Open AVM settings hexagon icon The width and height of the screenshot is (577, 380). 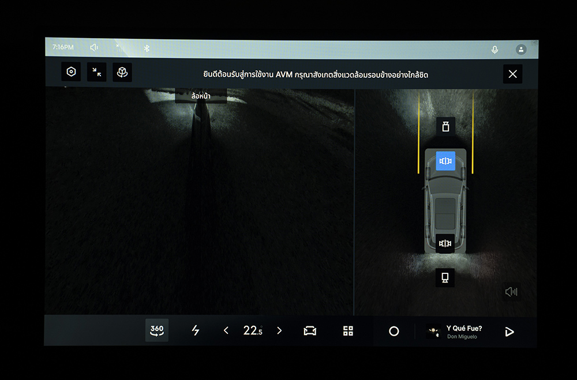(x=71, y=72)
